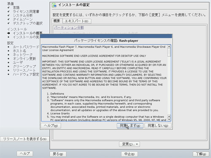Click the ライセンス同意書 step in the sidebar
The image size is (211, 158).
pyautogui.click(x=26, y=11)
